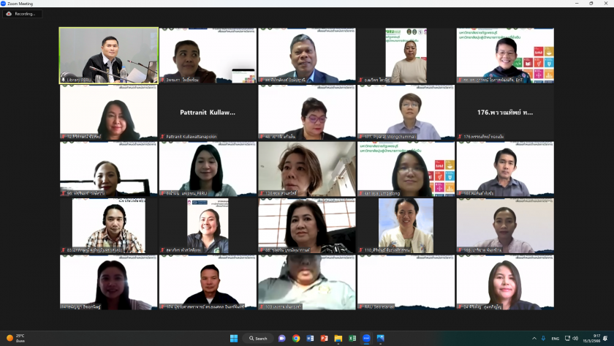
Task: Expand the hidden system tray icons
Action: pyautogui.click(x=534, y=338)
